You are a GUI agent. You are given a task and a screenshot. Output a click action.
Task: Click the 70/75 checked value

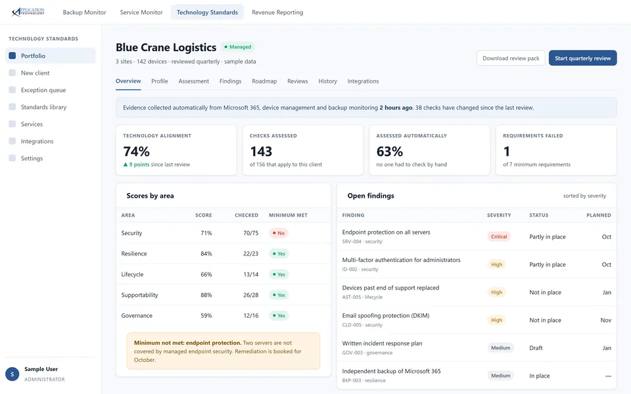[250, 233]
